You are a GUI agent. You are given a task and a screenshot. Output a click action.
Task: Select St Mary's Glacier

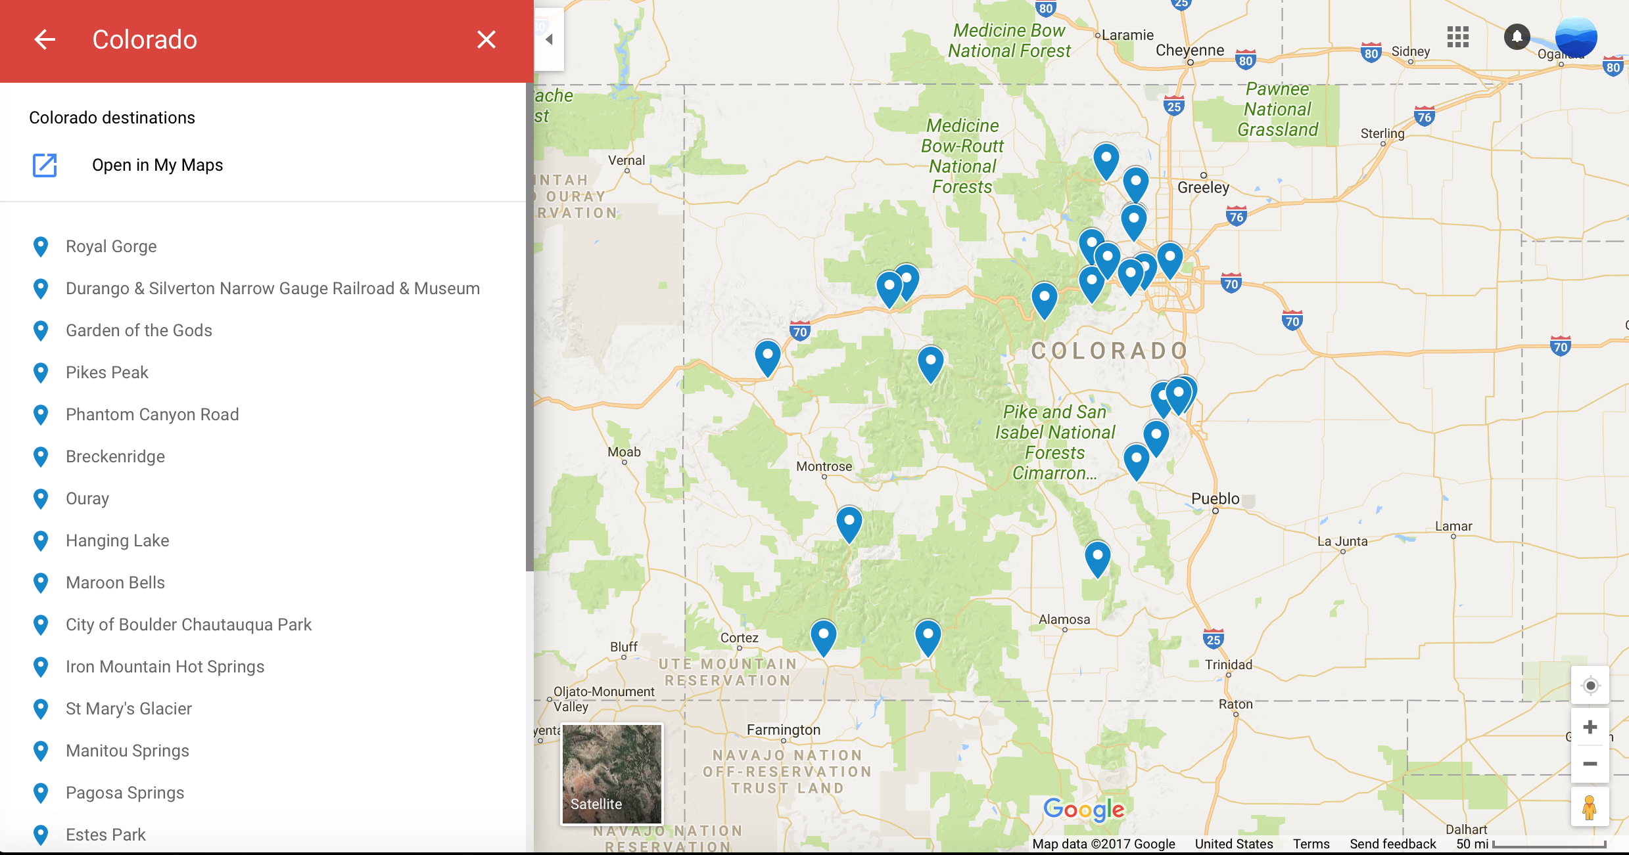[129, 709]
